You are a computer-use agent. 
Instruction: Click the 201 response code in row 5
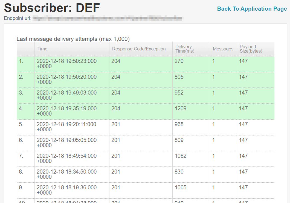(x=115, y=124)
